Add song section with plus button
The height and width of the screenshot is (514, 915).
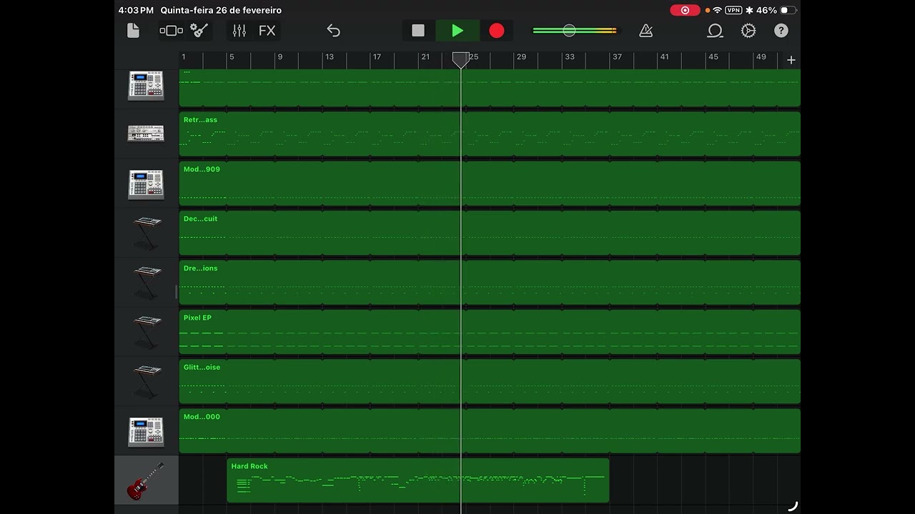791,60
